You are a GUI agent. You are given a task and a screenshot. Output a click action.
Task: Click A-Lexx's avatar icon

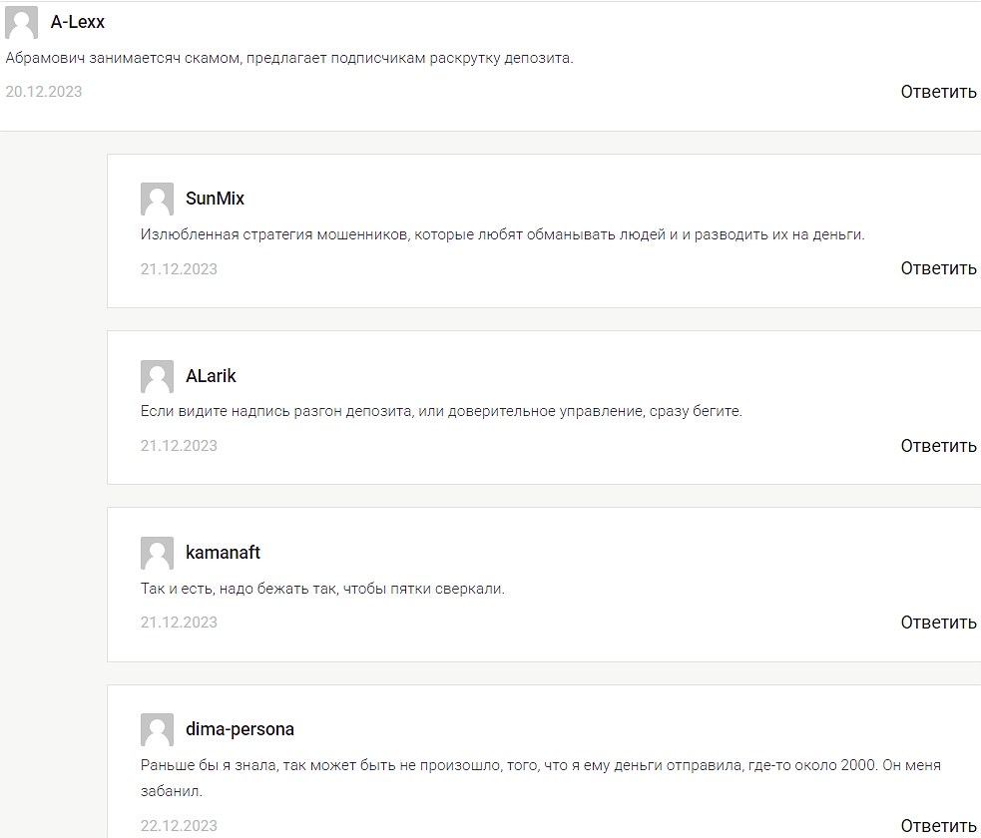22,22
